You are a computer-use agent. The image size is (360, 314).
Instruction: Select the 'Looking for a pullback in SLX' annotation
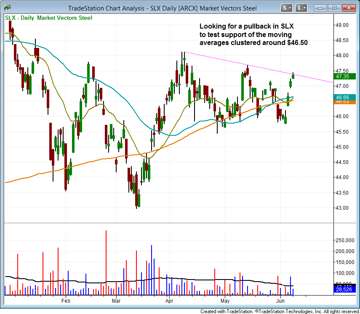(x=253, y=34)
